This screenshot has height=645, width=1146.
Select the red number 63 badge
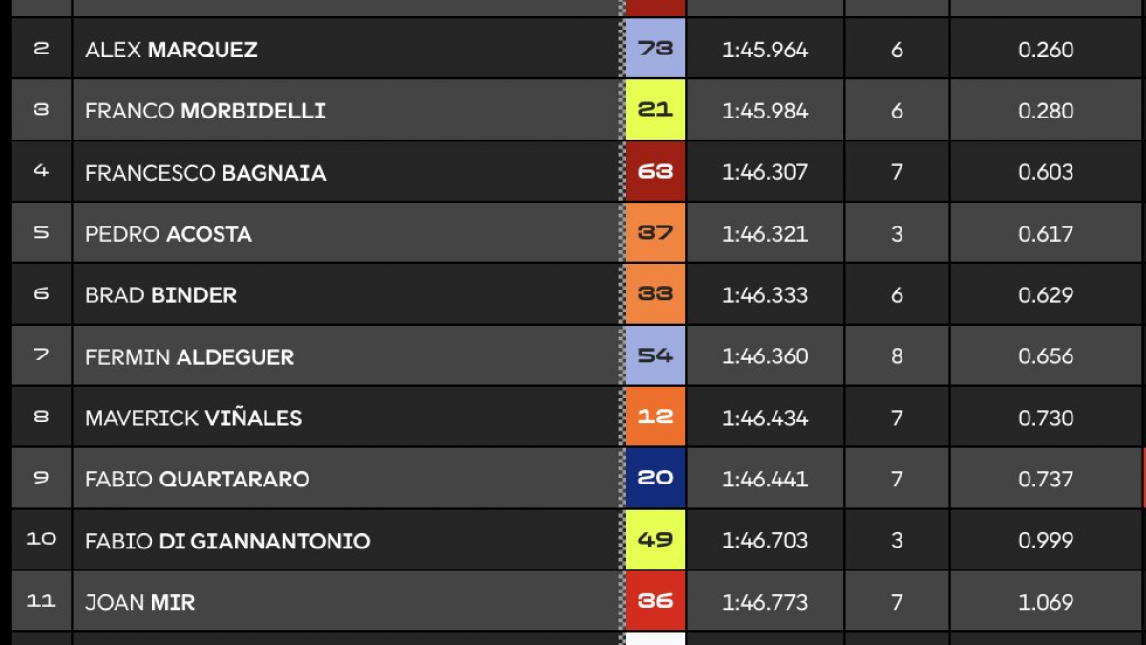[x=655, y=171]
